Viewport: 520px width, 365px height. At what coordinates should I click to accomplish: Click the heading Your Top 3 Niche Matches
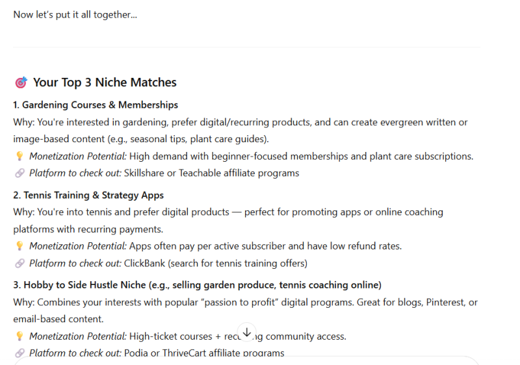(105, 82)
